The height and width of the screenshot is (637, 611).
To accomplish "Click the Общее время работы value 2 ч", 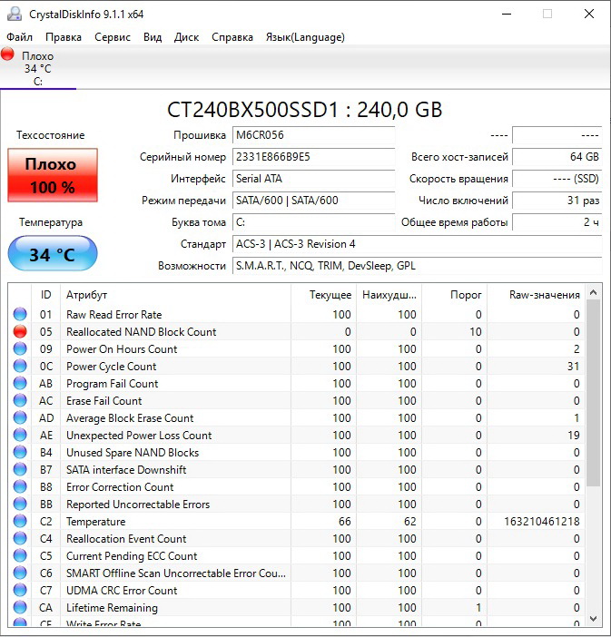I will click(557, 222).
